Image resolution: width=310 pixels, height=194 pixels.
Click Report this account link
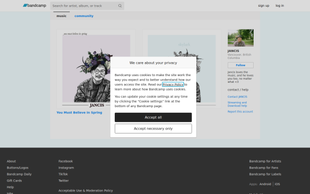click(240, 112)
